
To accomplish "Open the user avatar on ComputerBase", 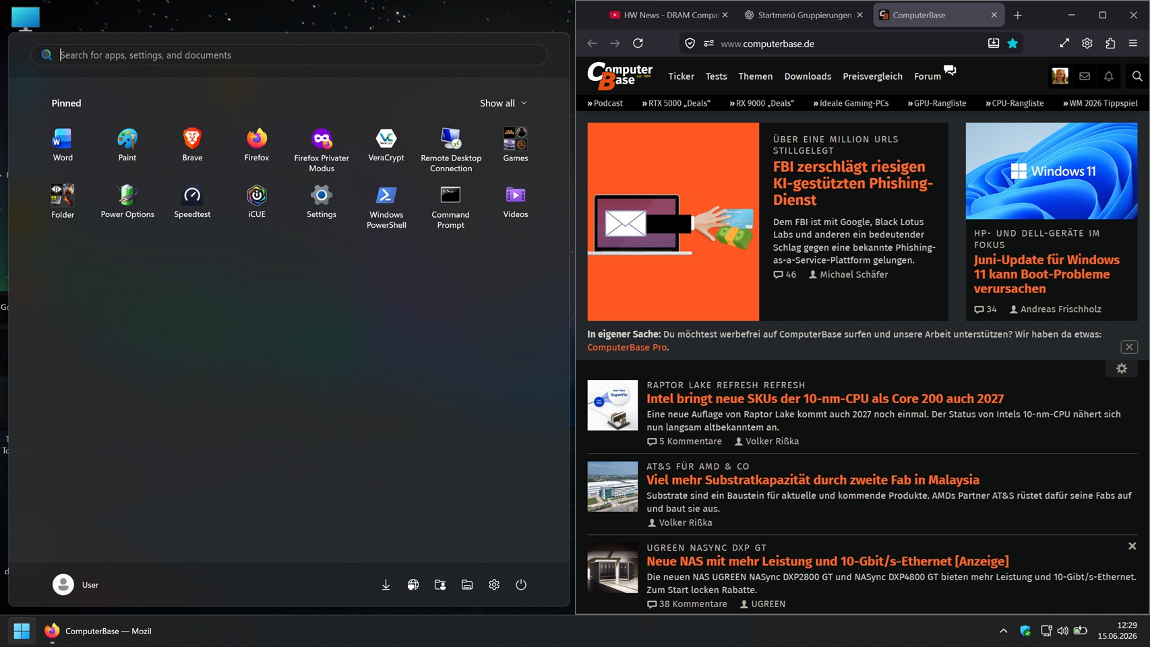I will click(x=1060, y=76).
